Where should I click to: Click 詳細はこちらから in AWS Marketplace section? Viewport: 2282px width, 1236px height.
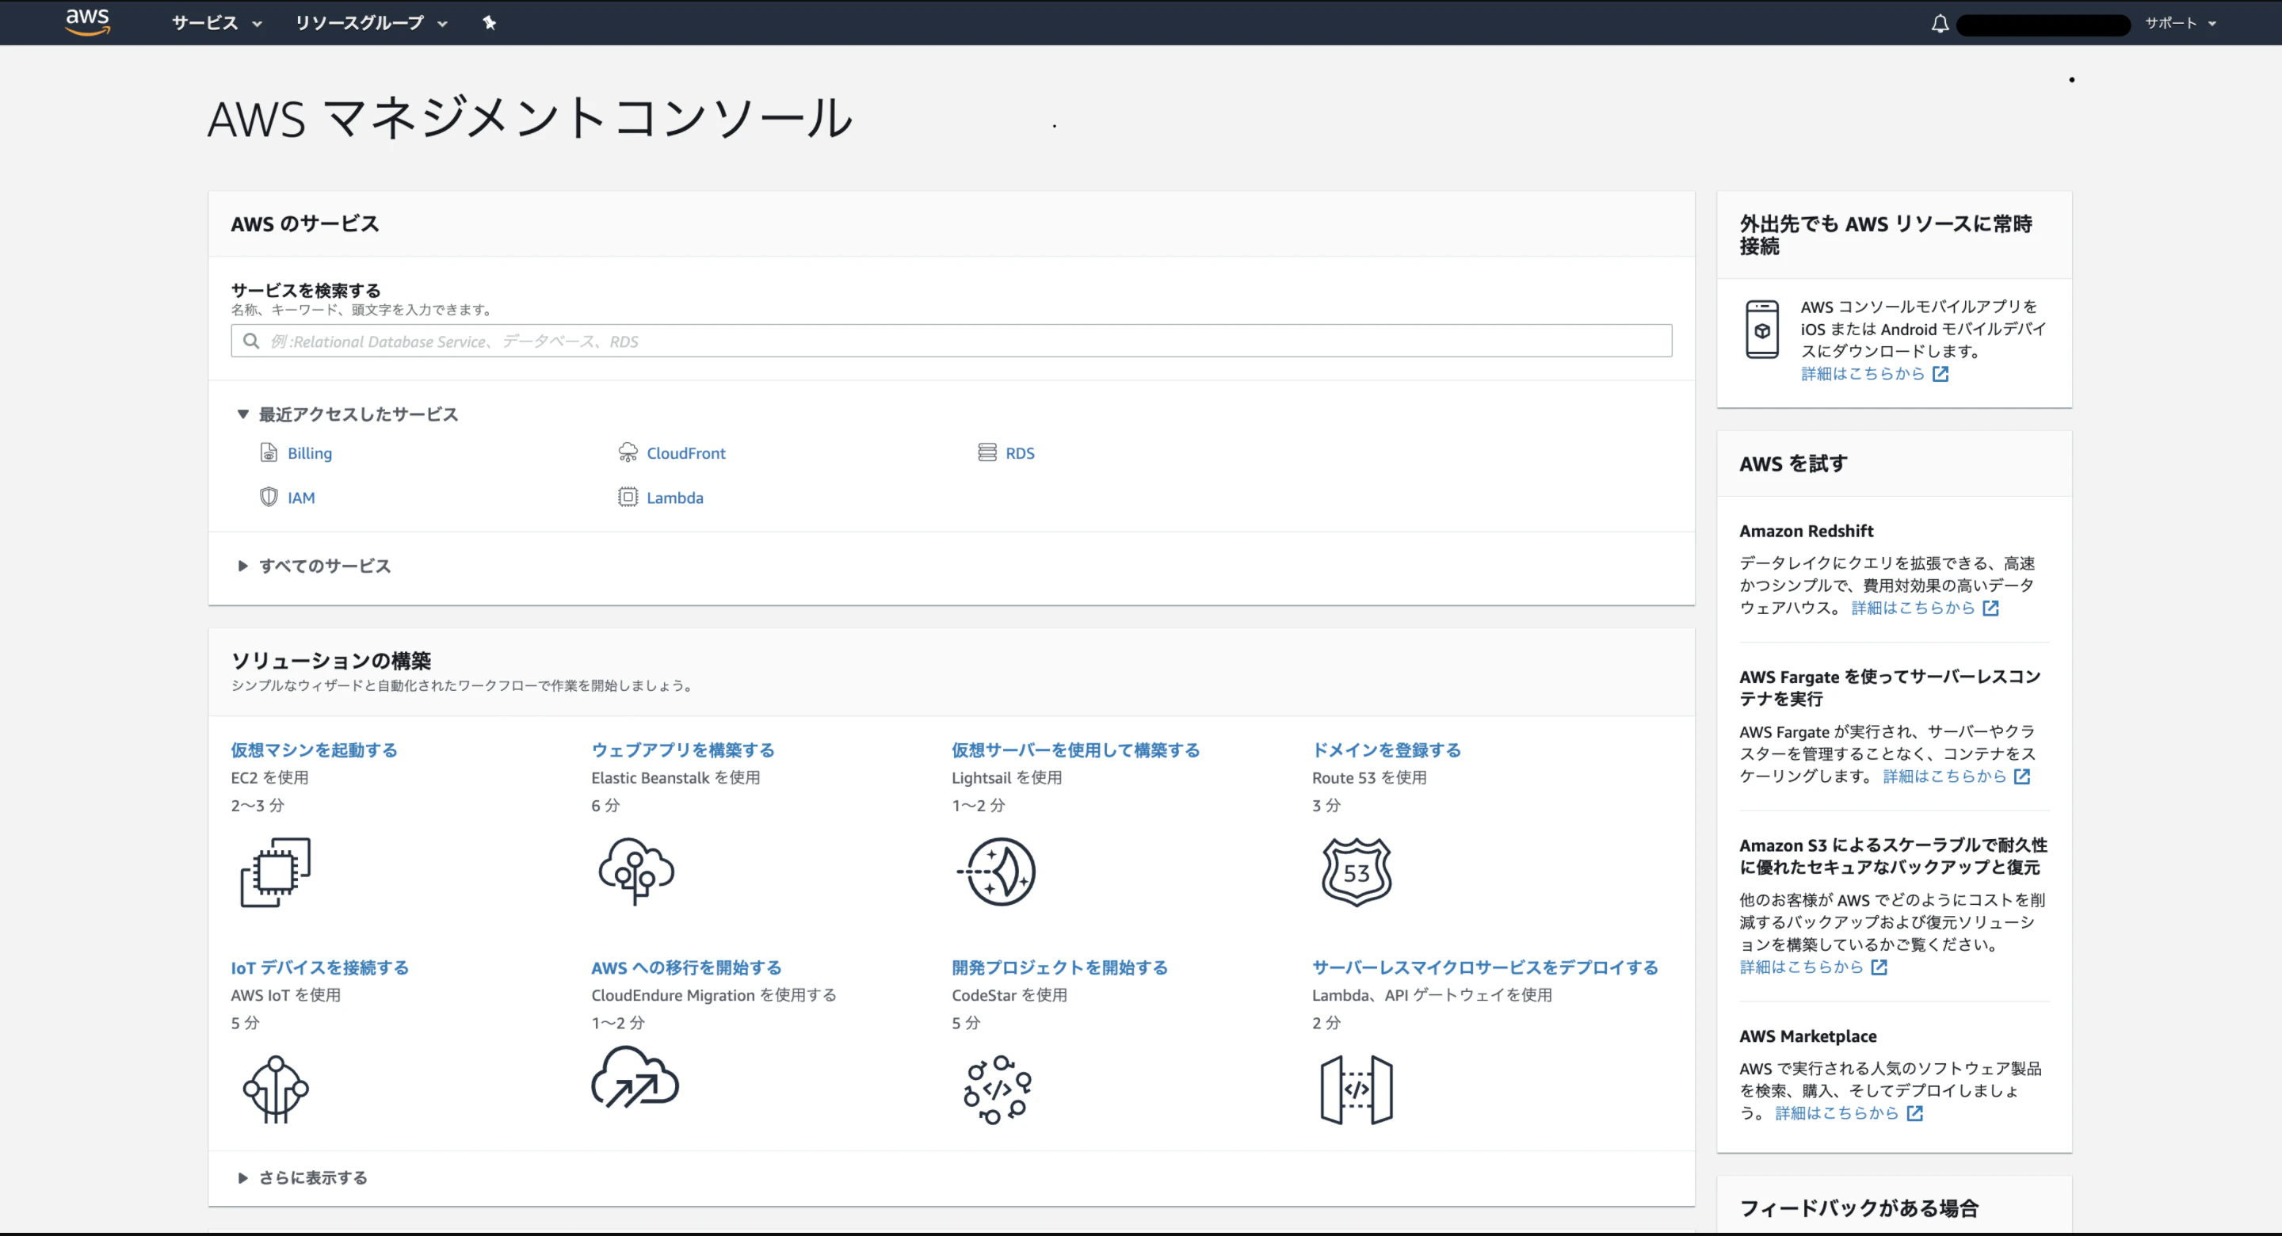(1837, 1113)
